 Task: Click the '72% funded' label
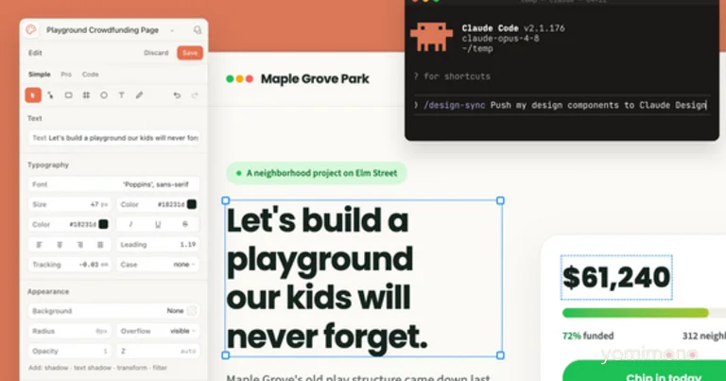(x=588, y=336)
